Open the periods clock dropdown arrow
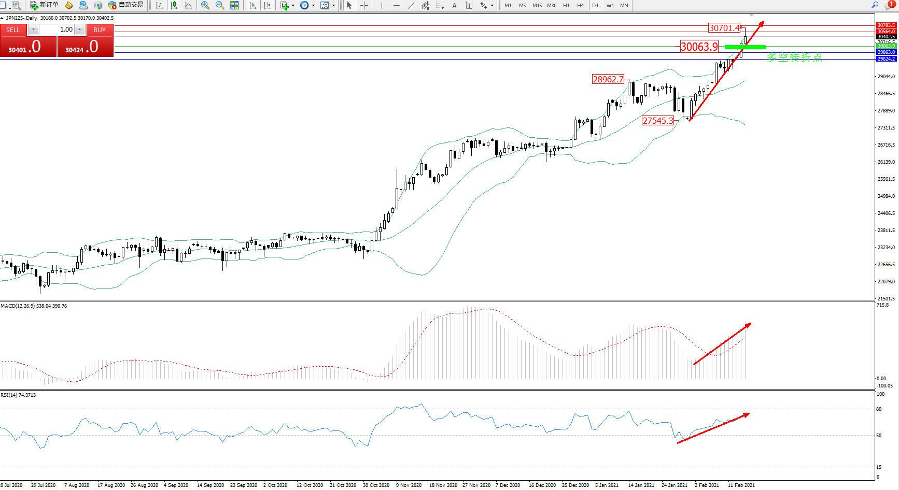Image resolution: width=899 pixels, height=490 pixels. pyautogui.click(x=313, y=6)
